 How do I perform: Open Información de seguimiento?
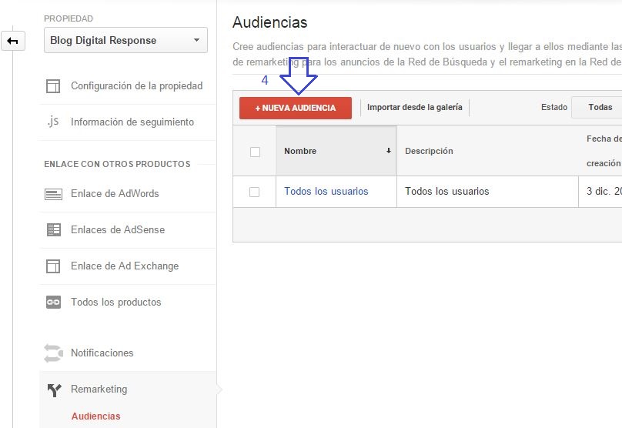pos(132,122)
